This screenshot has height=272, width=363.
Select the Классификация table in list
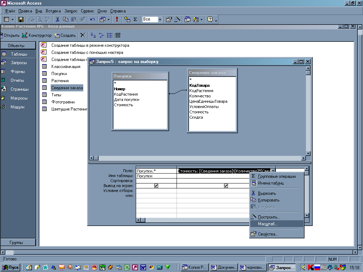pos(66,67)
